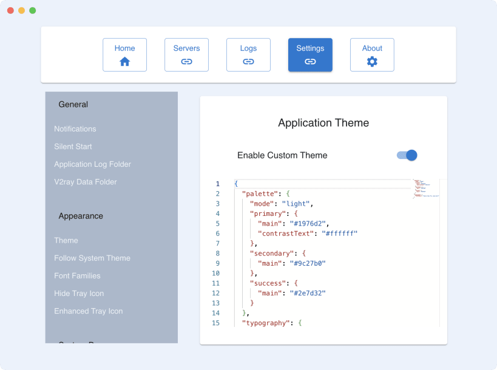Viewport: 497px width, 370px height.
Task: Go to V2ray Data Folder setting
Action: click(86, 182)
